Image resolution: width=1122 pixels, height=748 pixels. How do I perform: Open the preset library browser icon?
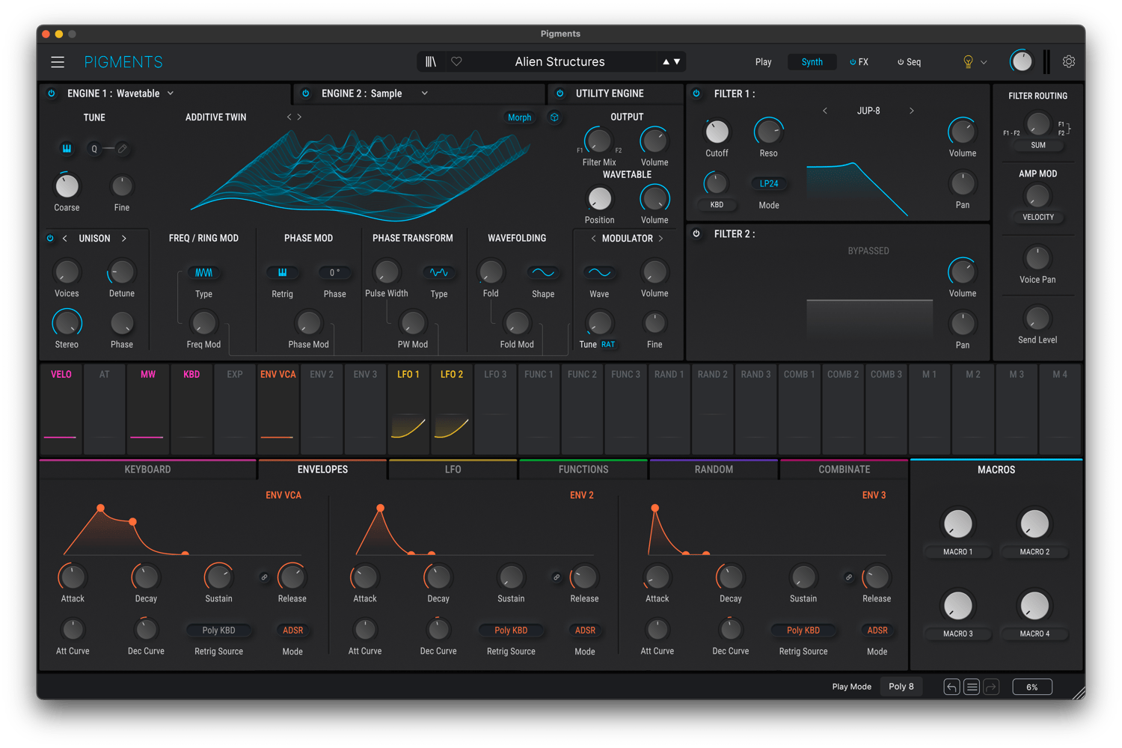coord(431,62)
